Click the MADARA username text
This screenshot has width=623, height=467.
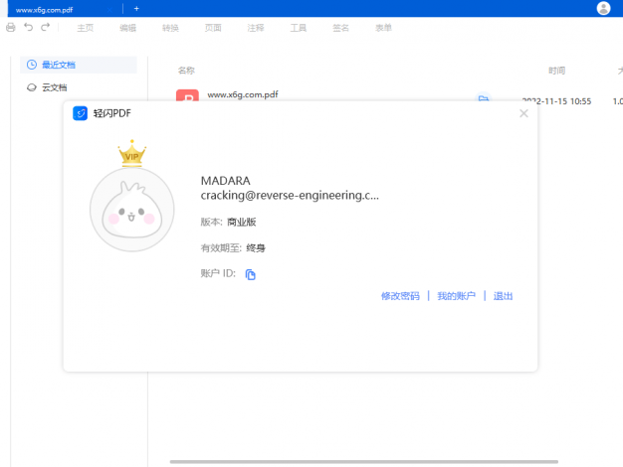225,181
